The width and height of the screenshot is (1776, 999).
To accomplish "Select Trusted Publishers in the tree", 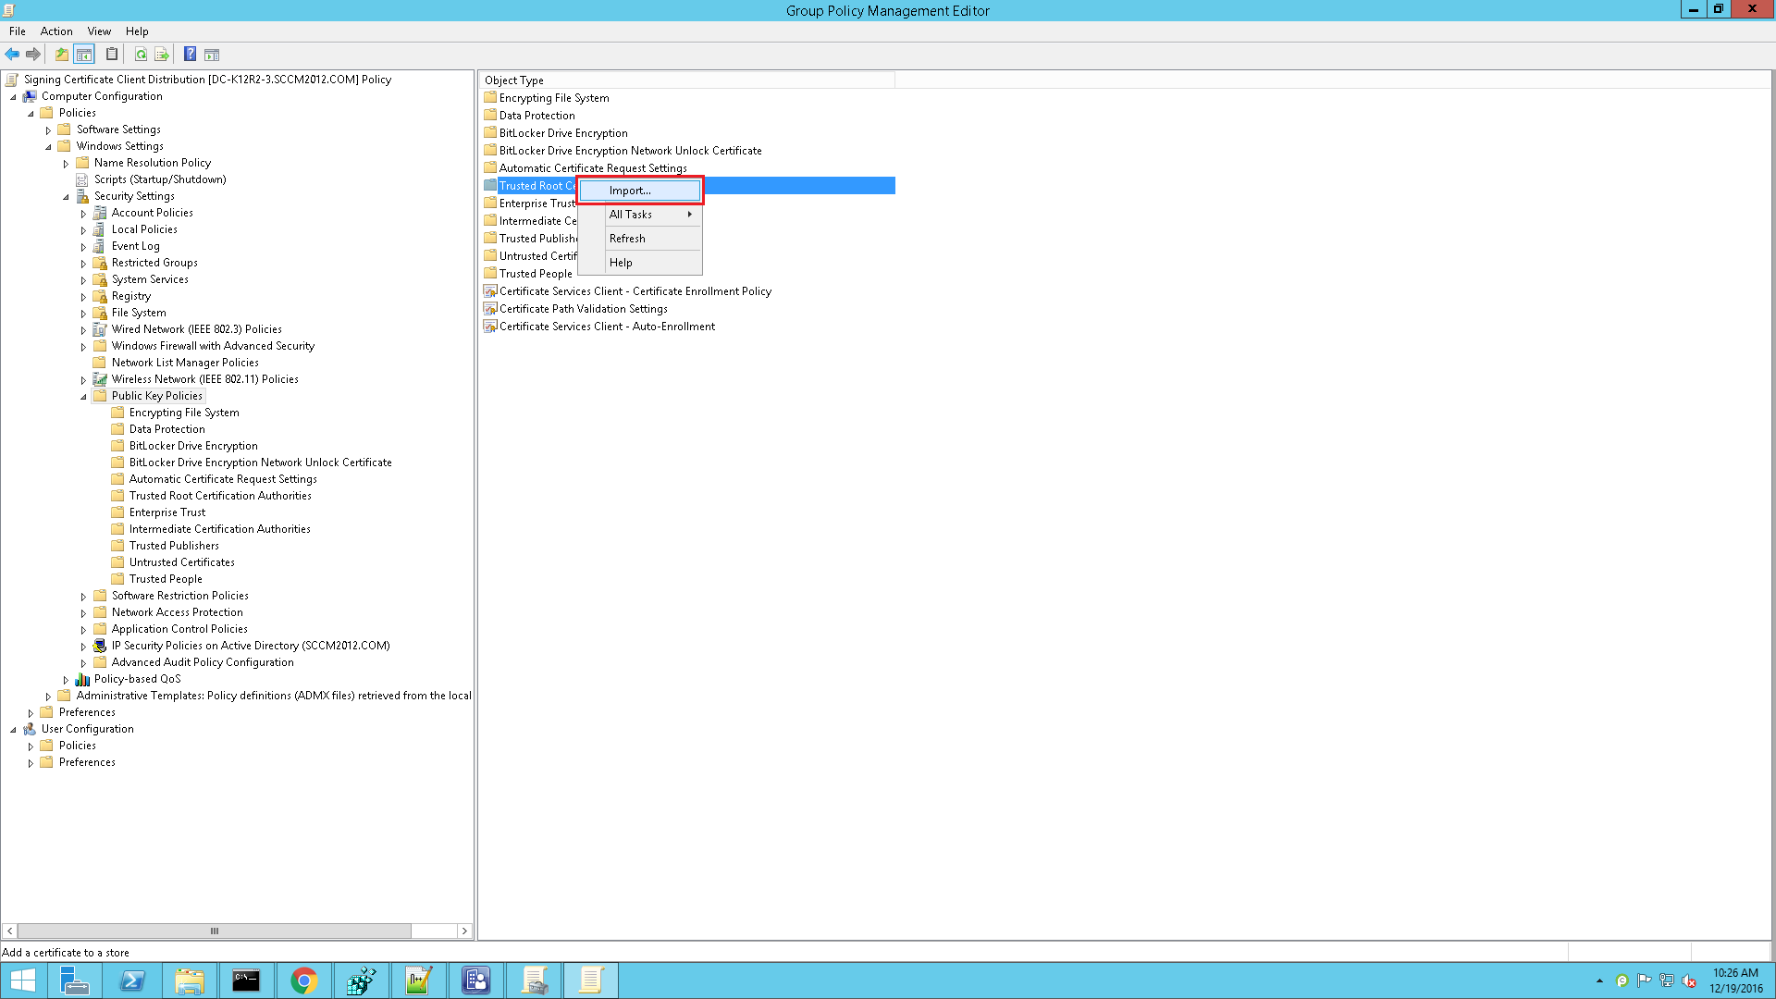I will pos(174,546).
